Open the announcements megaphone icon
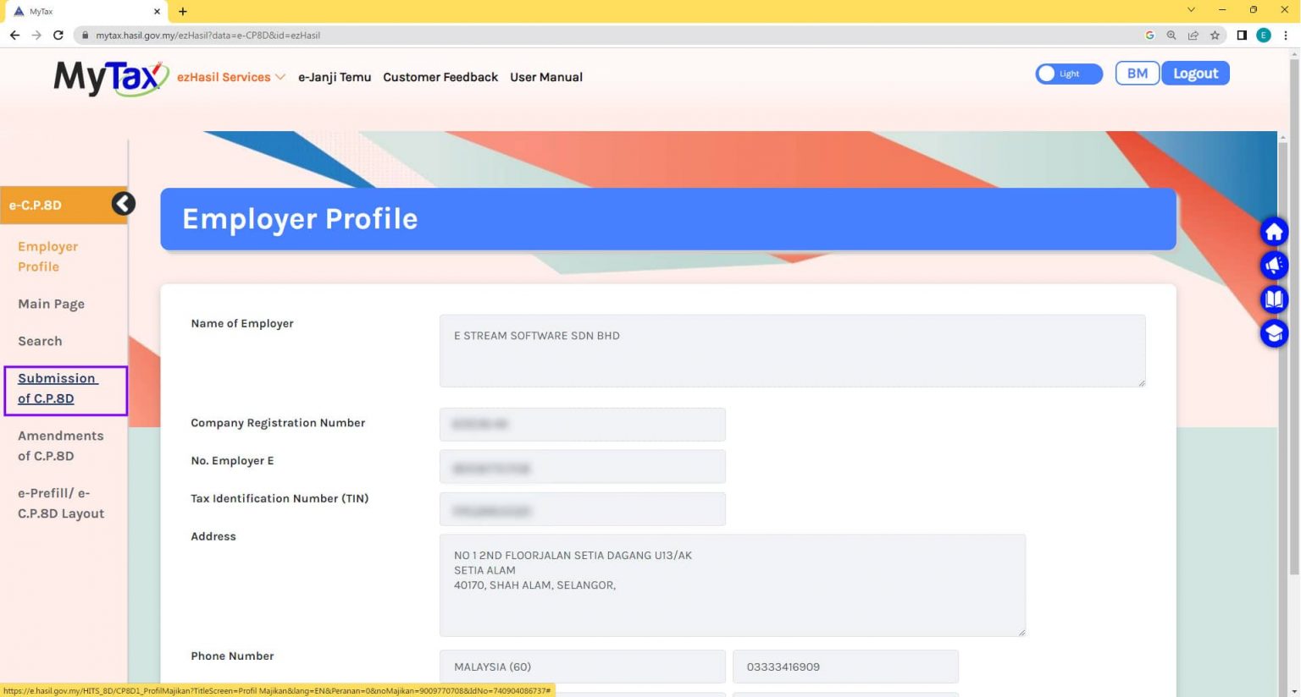 click(x=1274, y=265)
